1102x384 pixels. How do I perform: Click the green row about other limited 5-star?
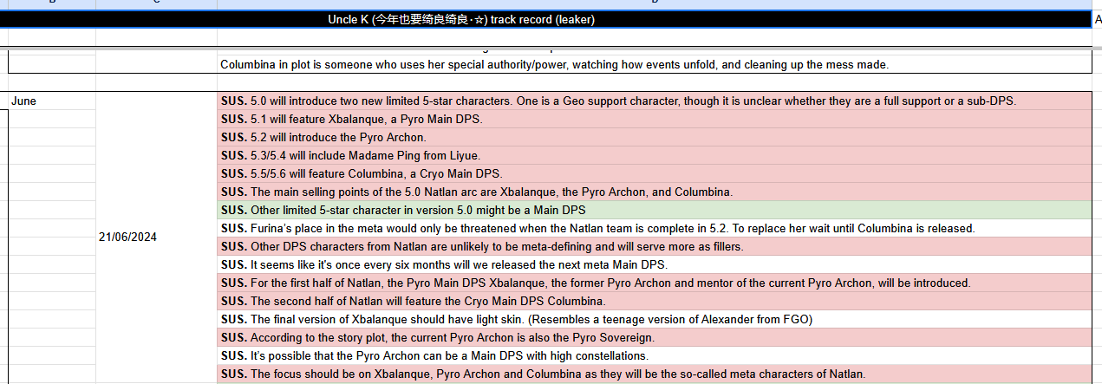(x=654, y=211)
